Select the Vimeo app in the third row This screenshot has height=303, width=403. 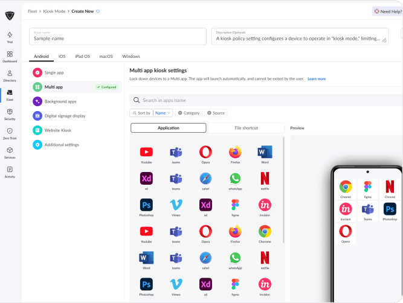coord(176,207)
